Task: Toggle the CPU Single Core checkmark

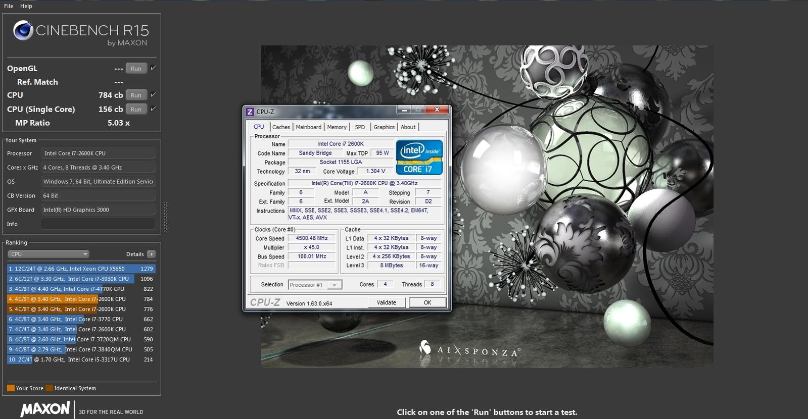Action: pyautogui.click(x=153, y=109)
